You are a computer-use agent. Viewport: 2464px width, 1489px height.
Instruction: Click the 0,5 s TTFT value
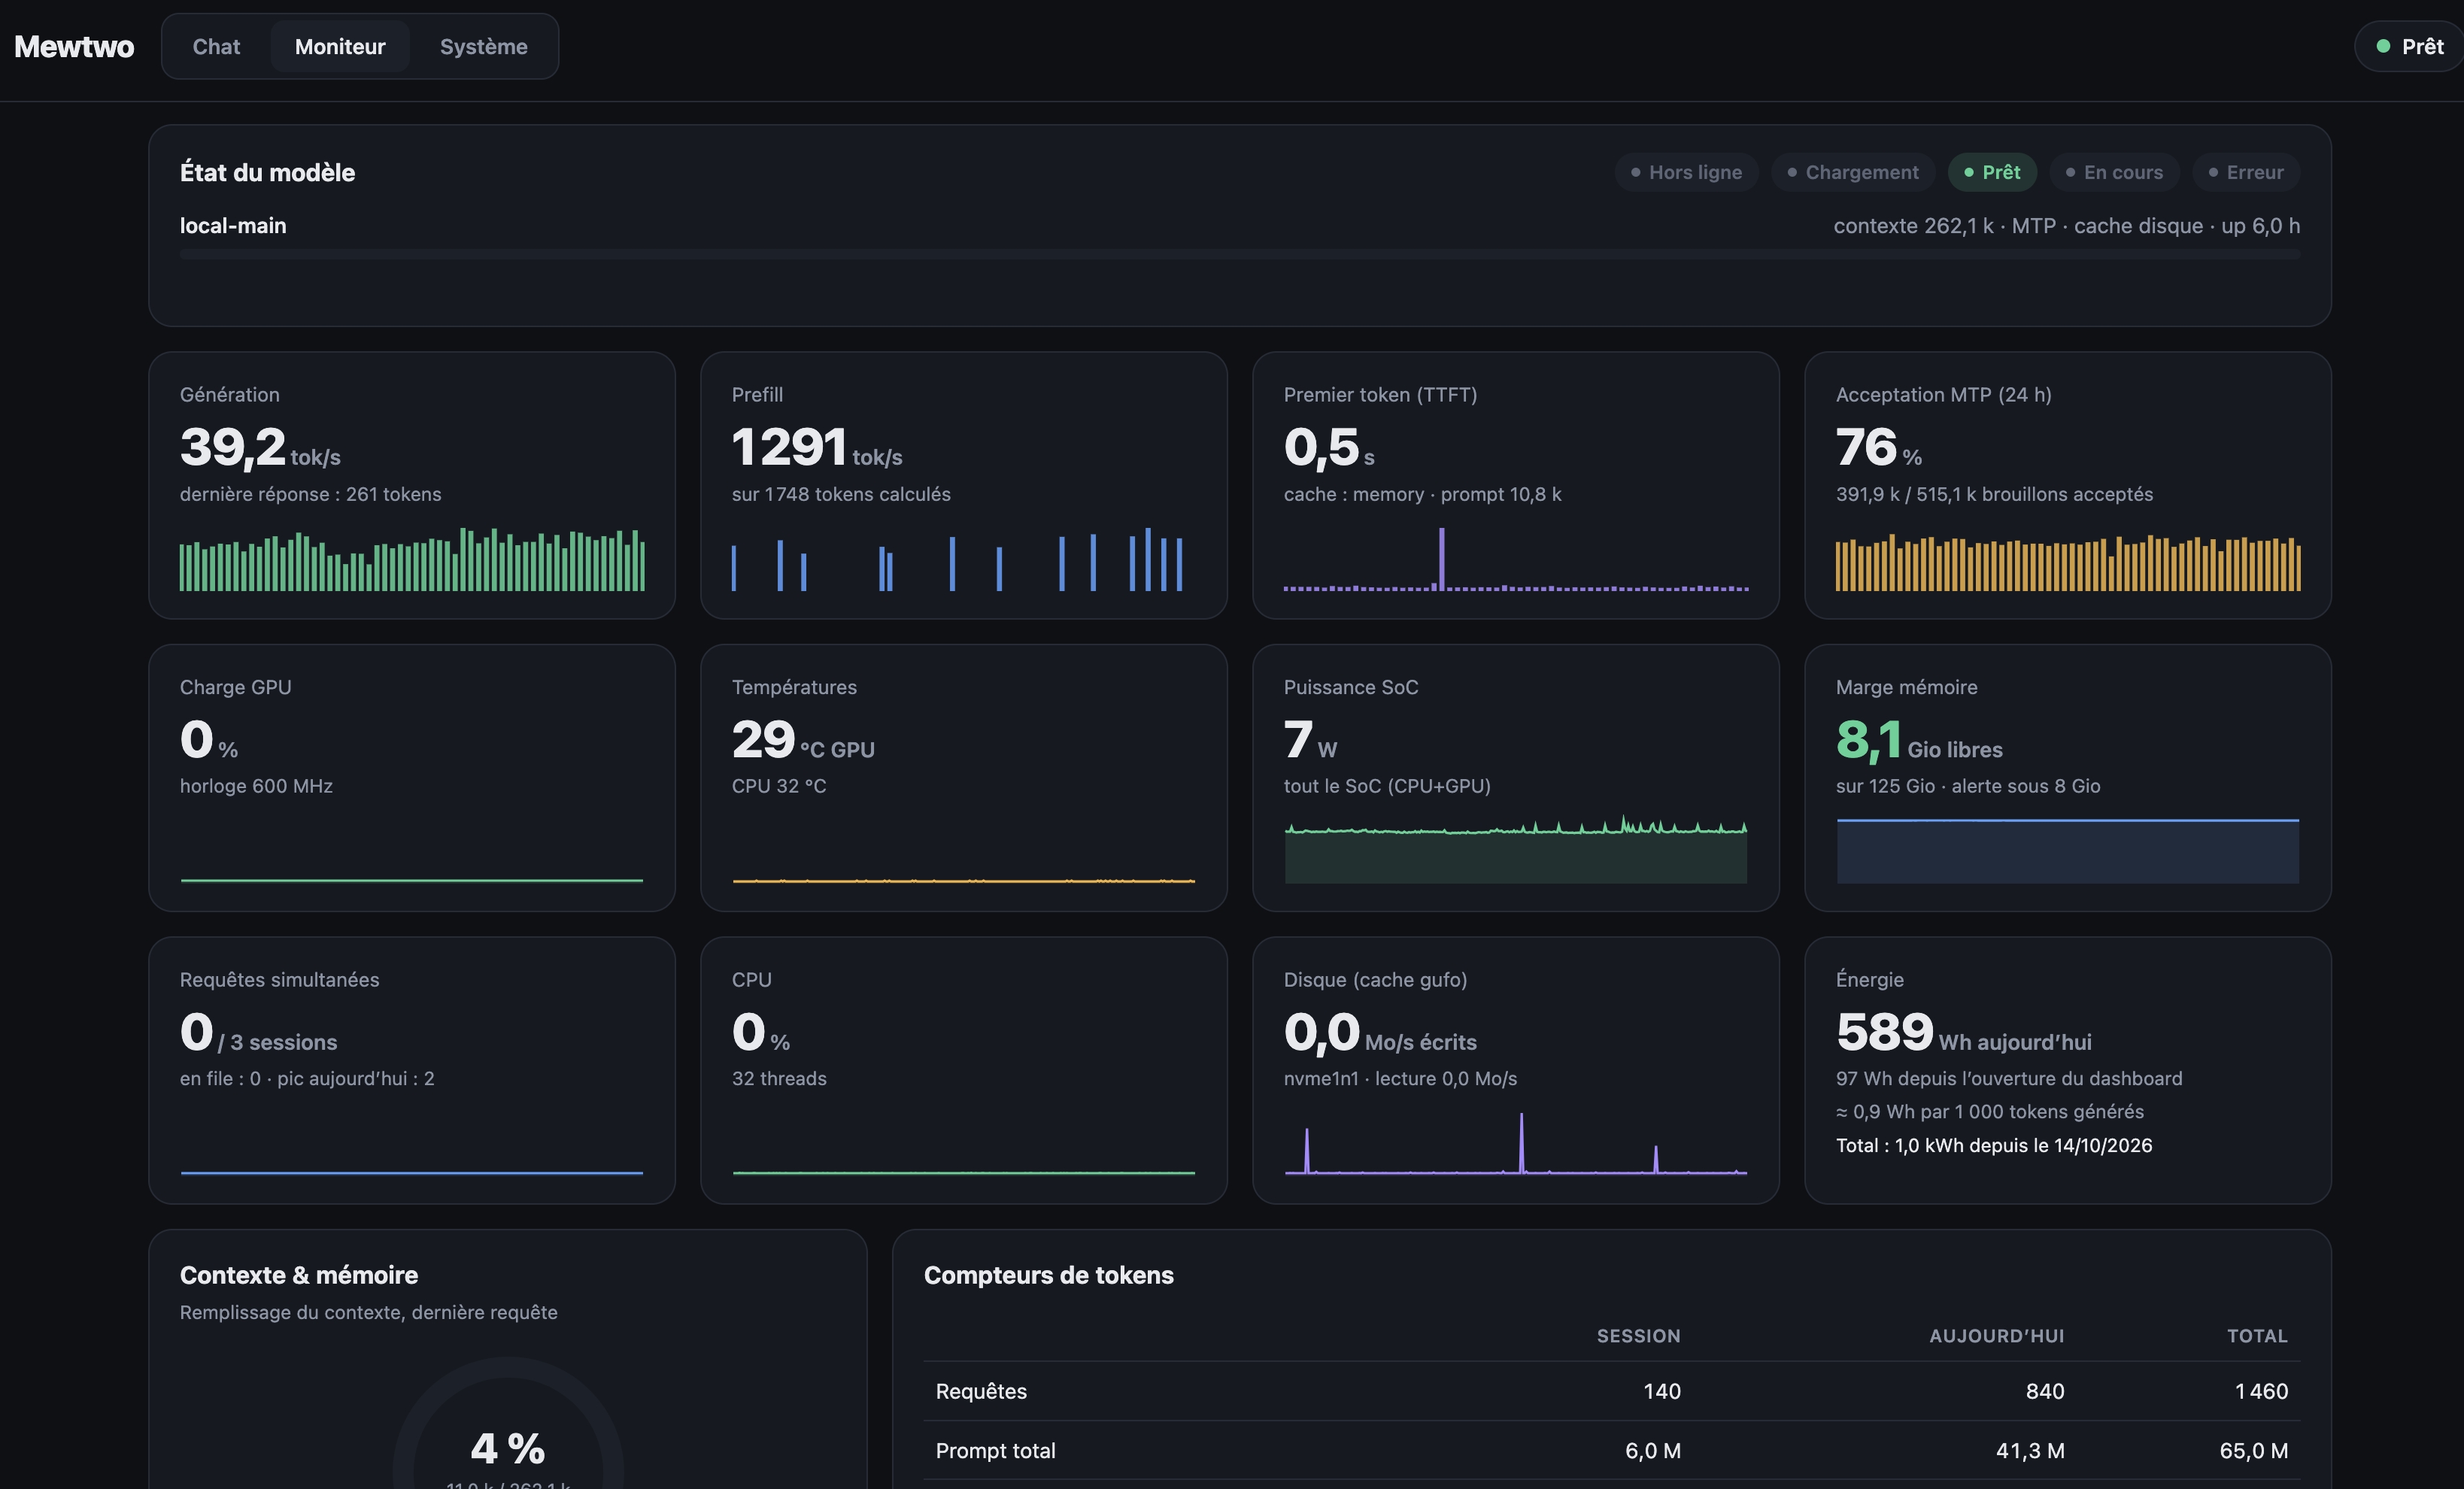tap(1329, 448)
